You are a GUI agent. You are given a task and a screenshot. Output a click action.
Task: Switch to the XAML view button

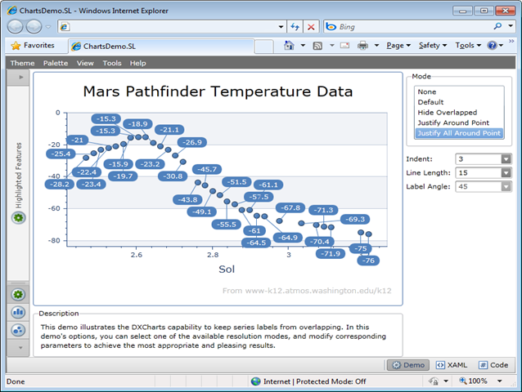(452, 365)
